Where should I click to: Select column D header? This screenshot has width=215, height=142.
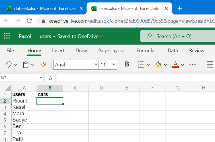[x=101, y=88]
